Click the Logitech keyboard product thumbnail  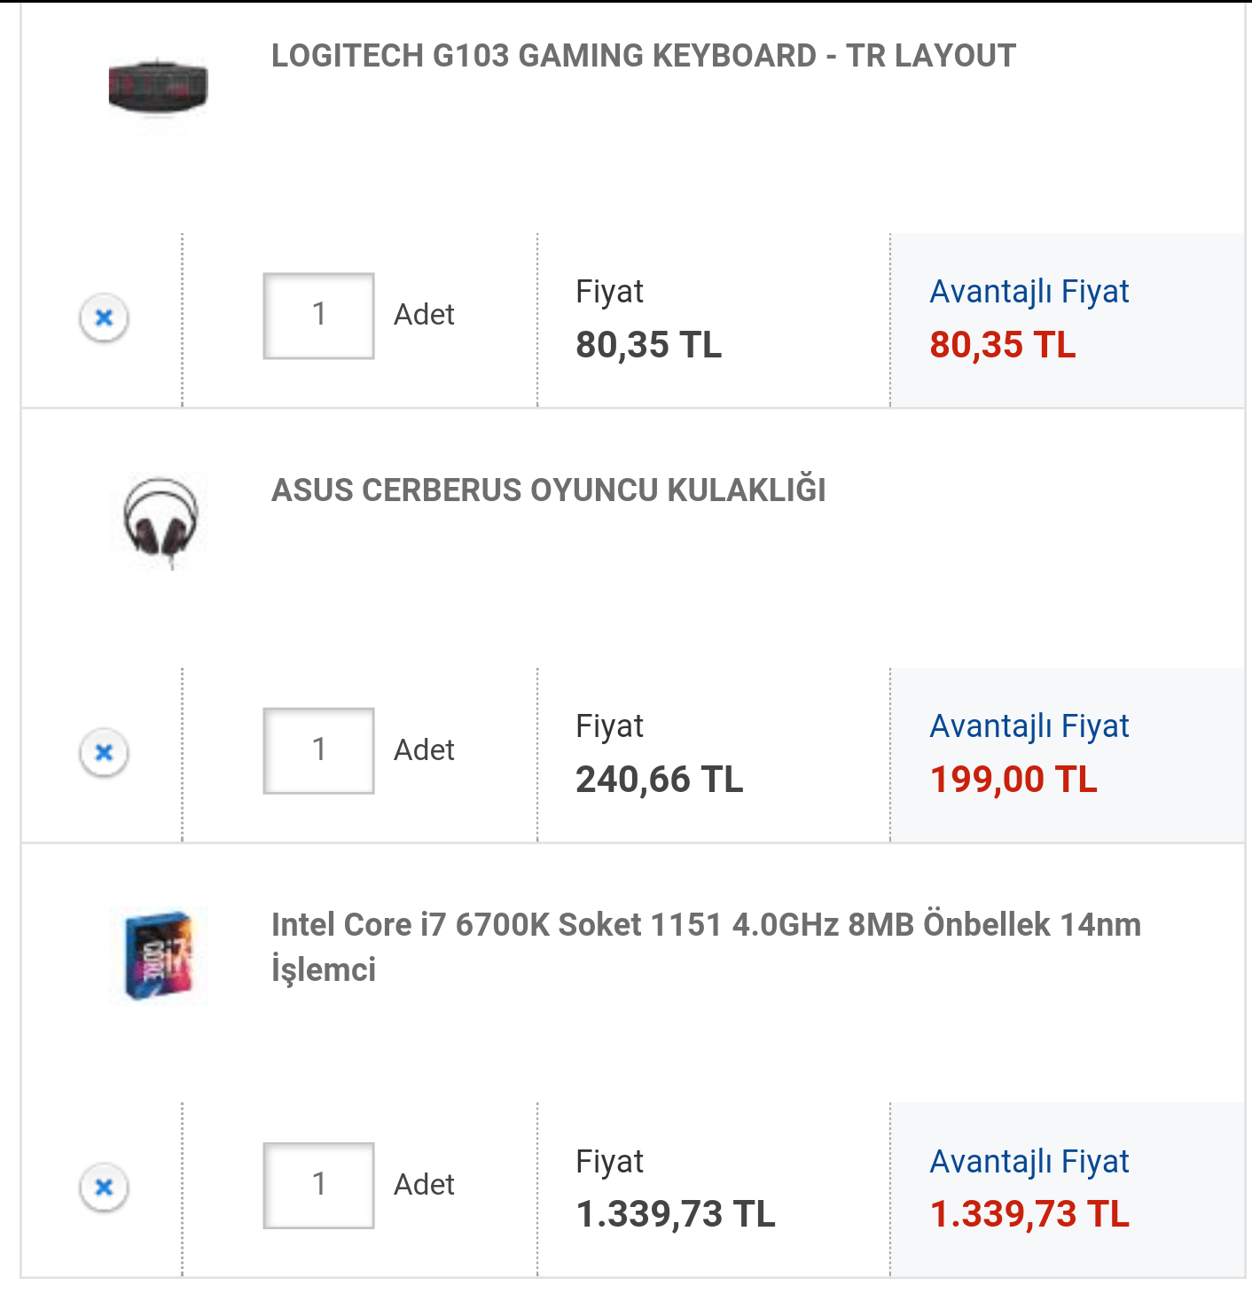[x=158, y=86]
